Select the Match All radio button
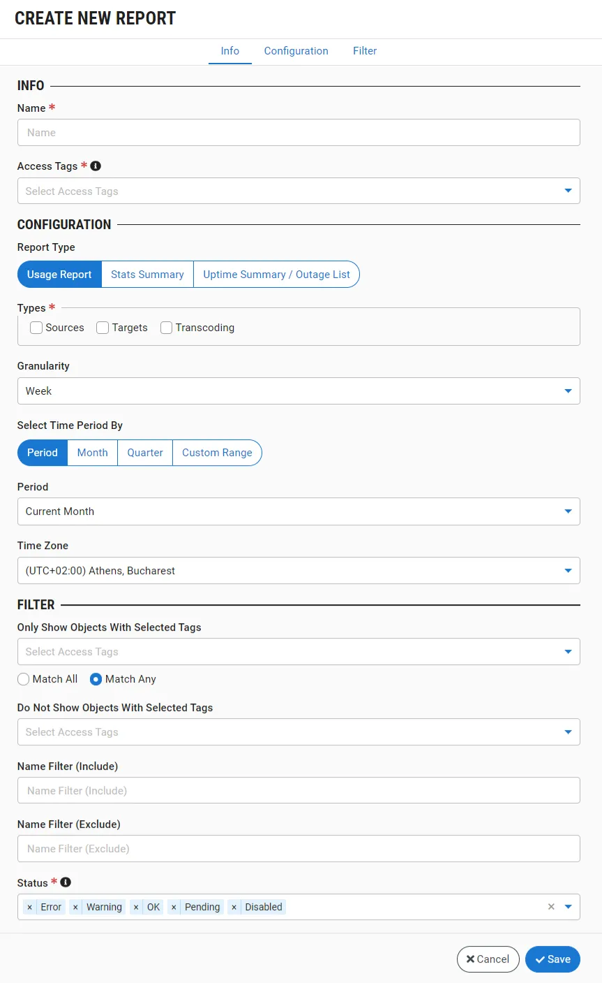Image resolution: width=602 pixels, height=983 pixels. (24, 679)
